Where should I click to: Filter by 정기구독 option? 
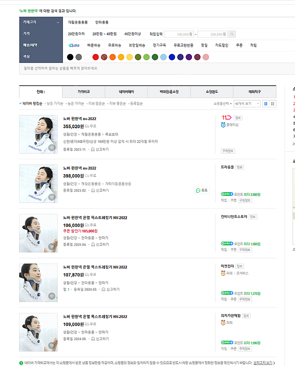point(159,45)
